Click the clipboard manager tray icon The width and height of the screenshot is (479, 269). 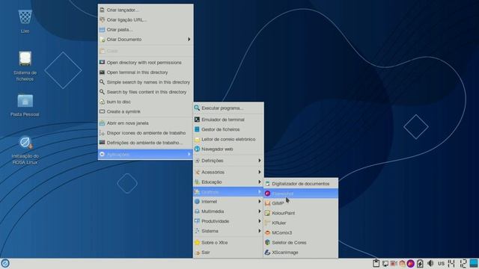(x=376, y=264)
